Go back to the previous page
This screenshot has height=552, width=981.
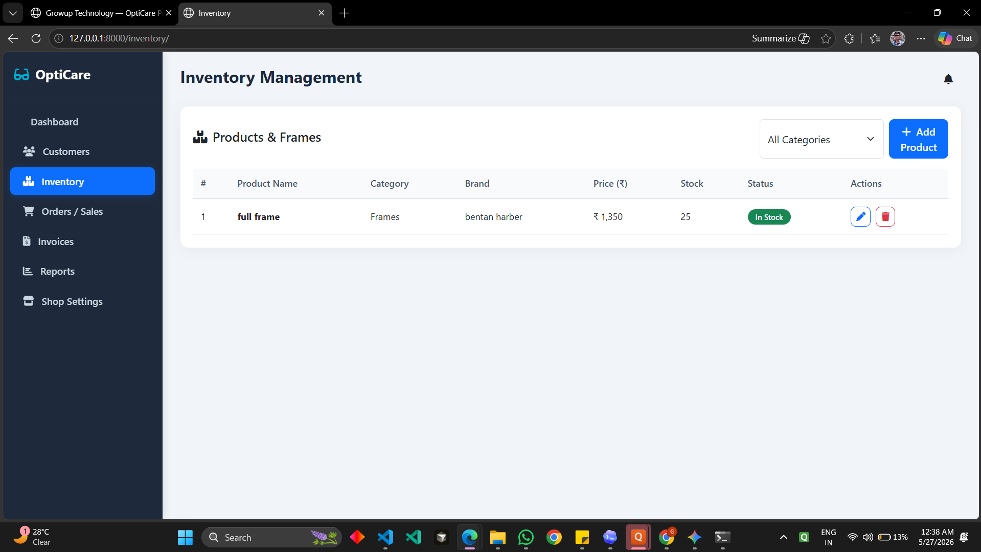pyautogui.click(x=13, y=38)
